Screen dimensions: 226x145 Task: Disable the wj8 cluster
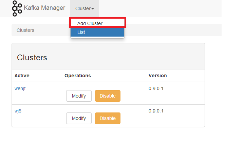tap(108, 118)
